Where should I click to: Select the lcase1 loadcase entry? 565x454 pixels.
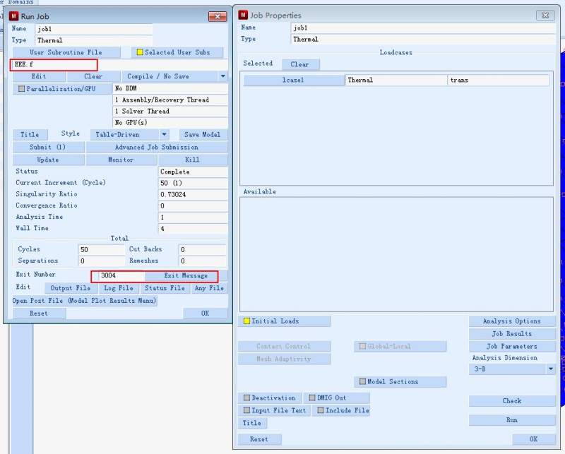pyautogui.click(x=293, y=80)
